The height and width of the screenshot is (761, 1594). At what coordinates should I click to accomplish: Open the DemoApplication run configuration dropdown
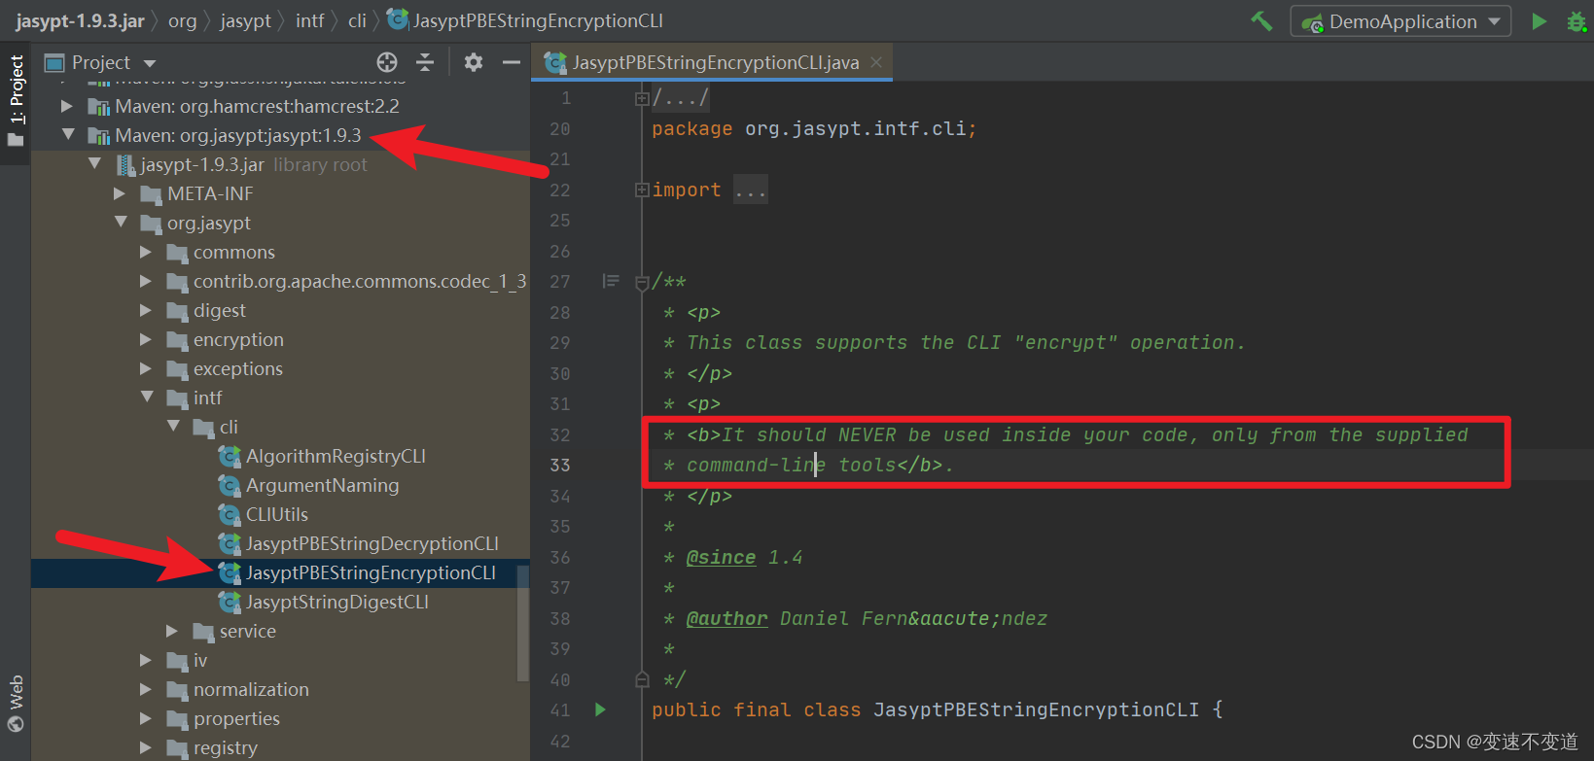pyautogui.click(x=1400, y=21)
